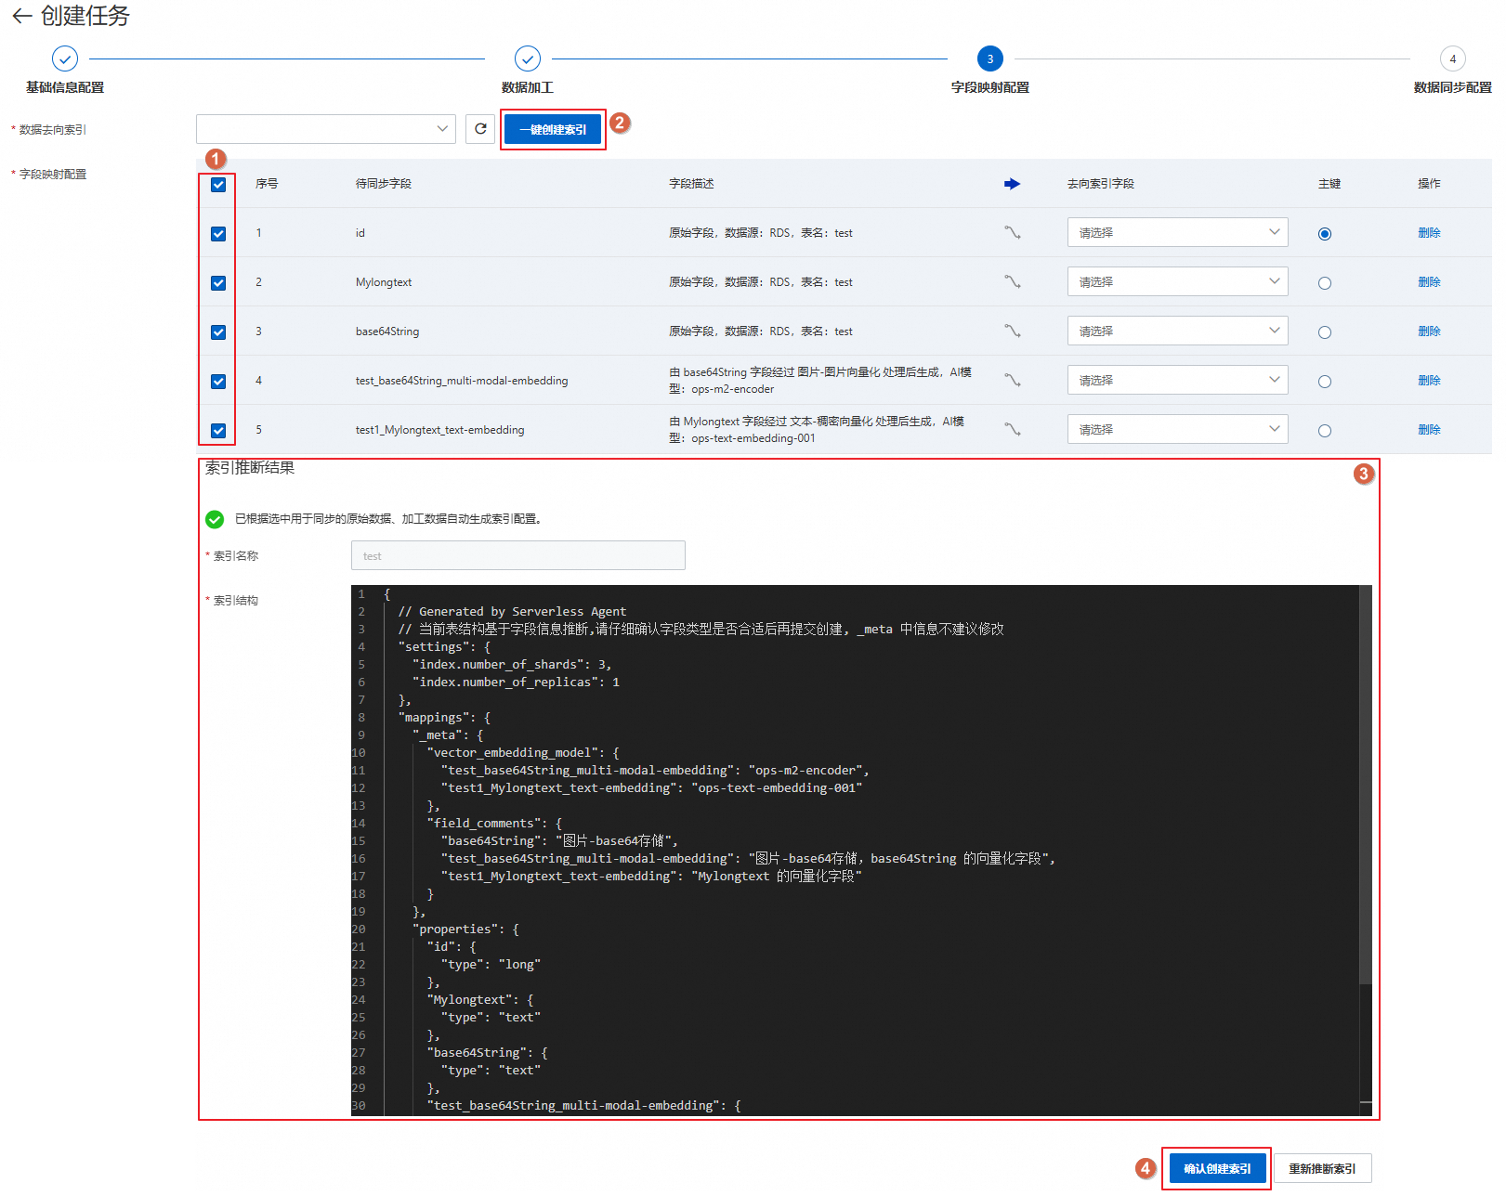Click the 重新推断索引 button
This screenshot has width=1506, height=1196.
pos(1322,1168)
